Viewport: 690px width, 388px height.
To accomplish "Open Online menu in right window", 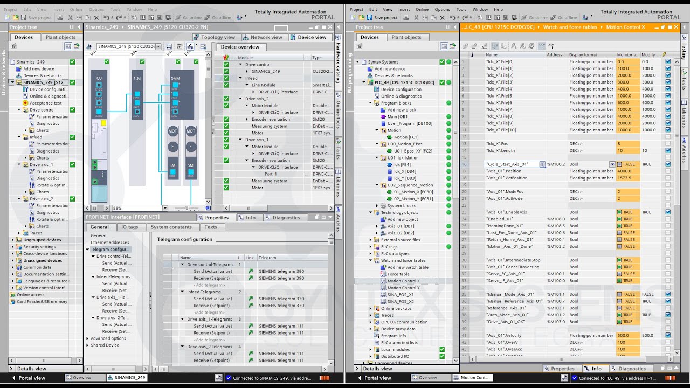I will click(x=422, y=9).
